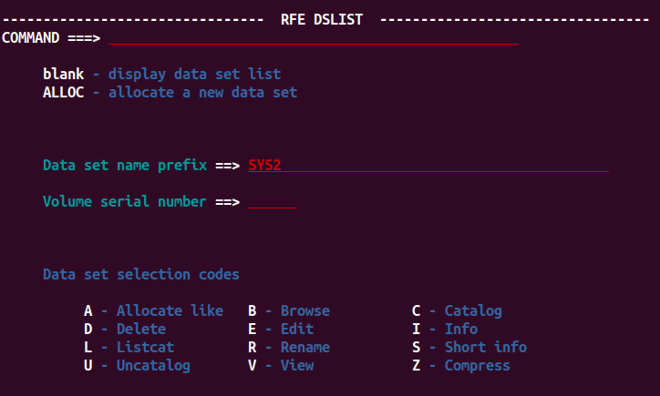Pick the Short info code
660x396 pixels.
469,348
